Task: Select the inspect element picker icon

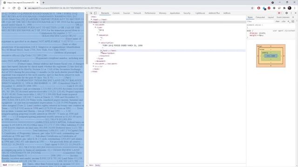Action: (91, 13)
